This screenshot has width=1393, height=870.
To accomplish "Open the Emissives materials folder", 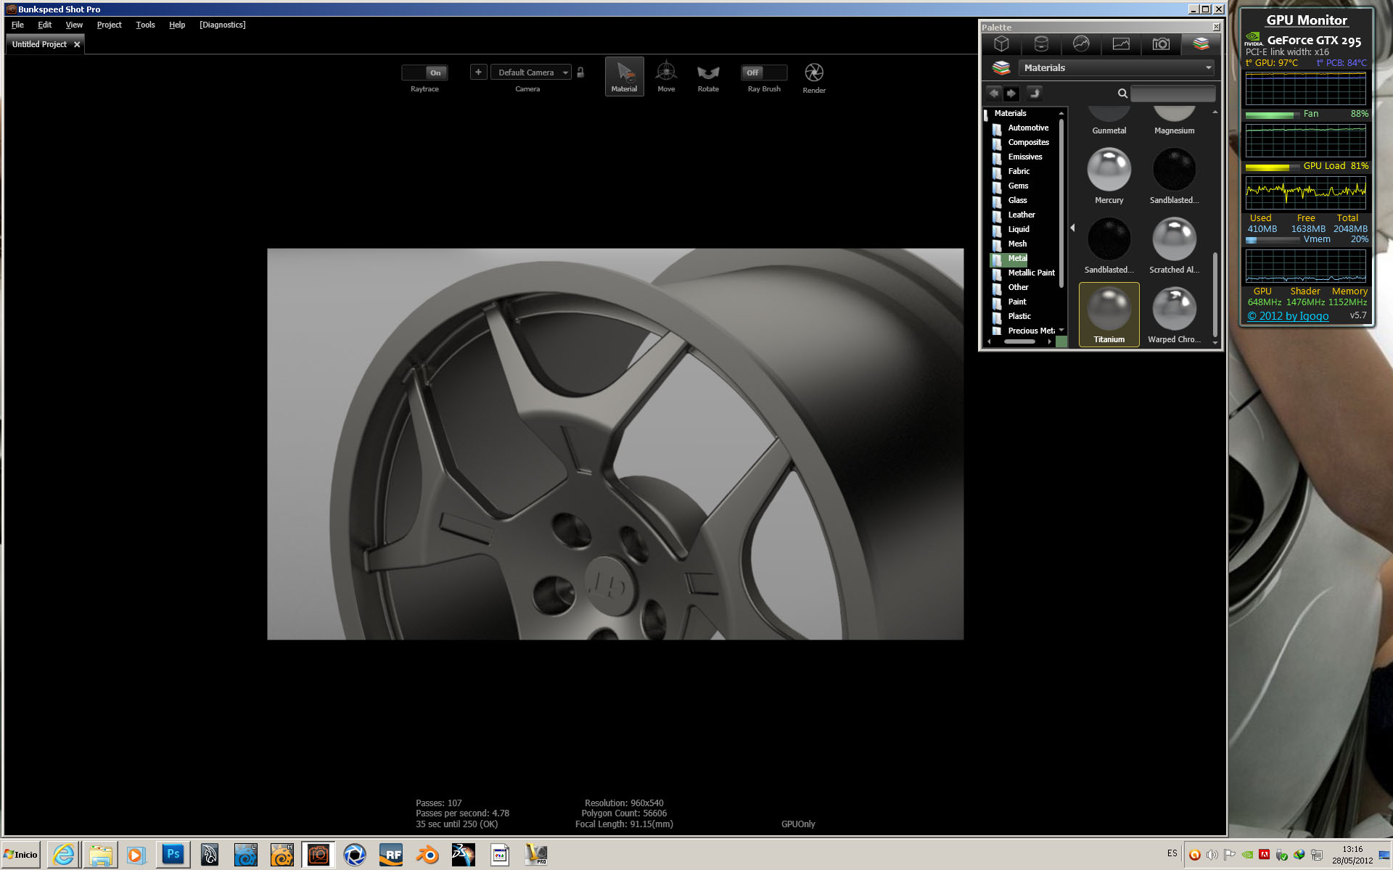I will (1024, 157).
